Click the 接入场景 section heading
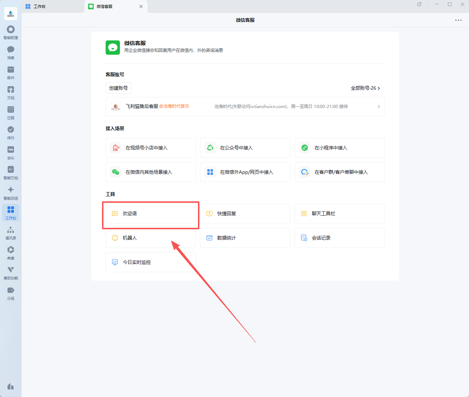The image size is (469, 397). (x=115, y=128)
